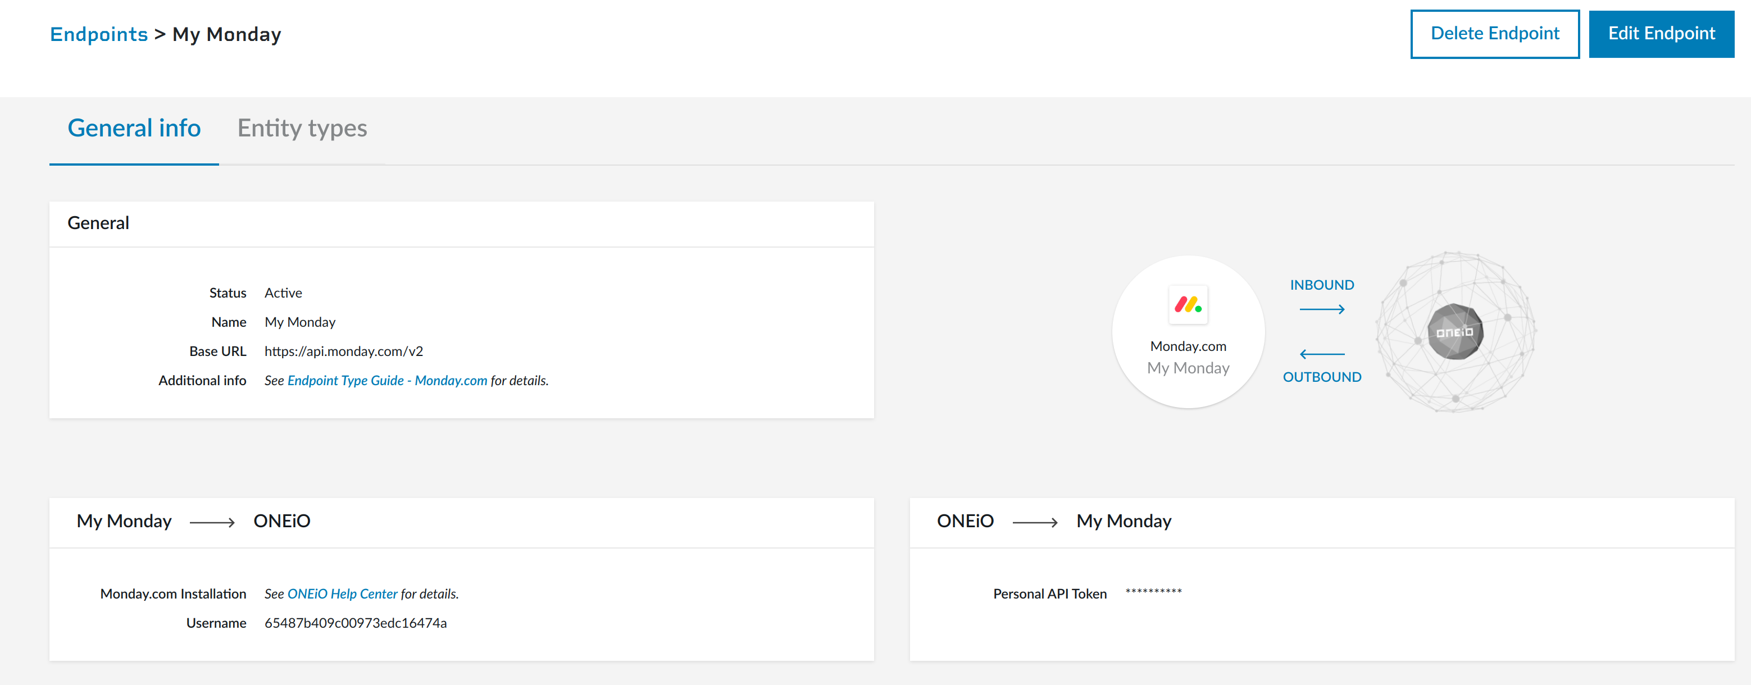The height and width of the screenshot is (685, 1751).
Task: Click the Delete Endpoint button
Action: (1494, 33)
